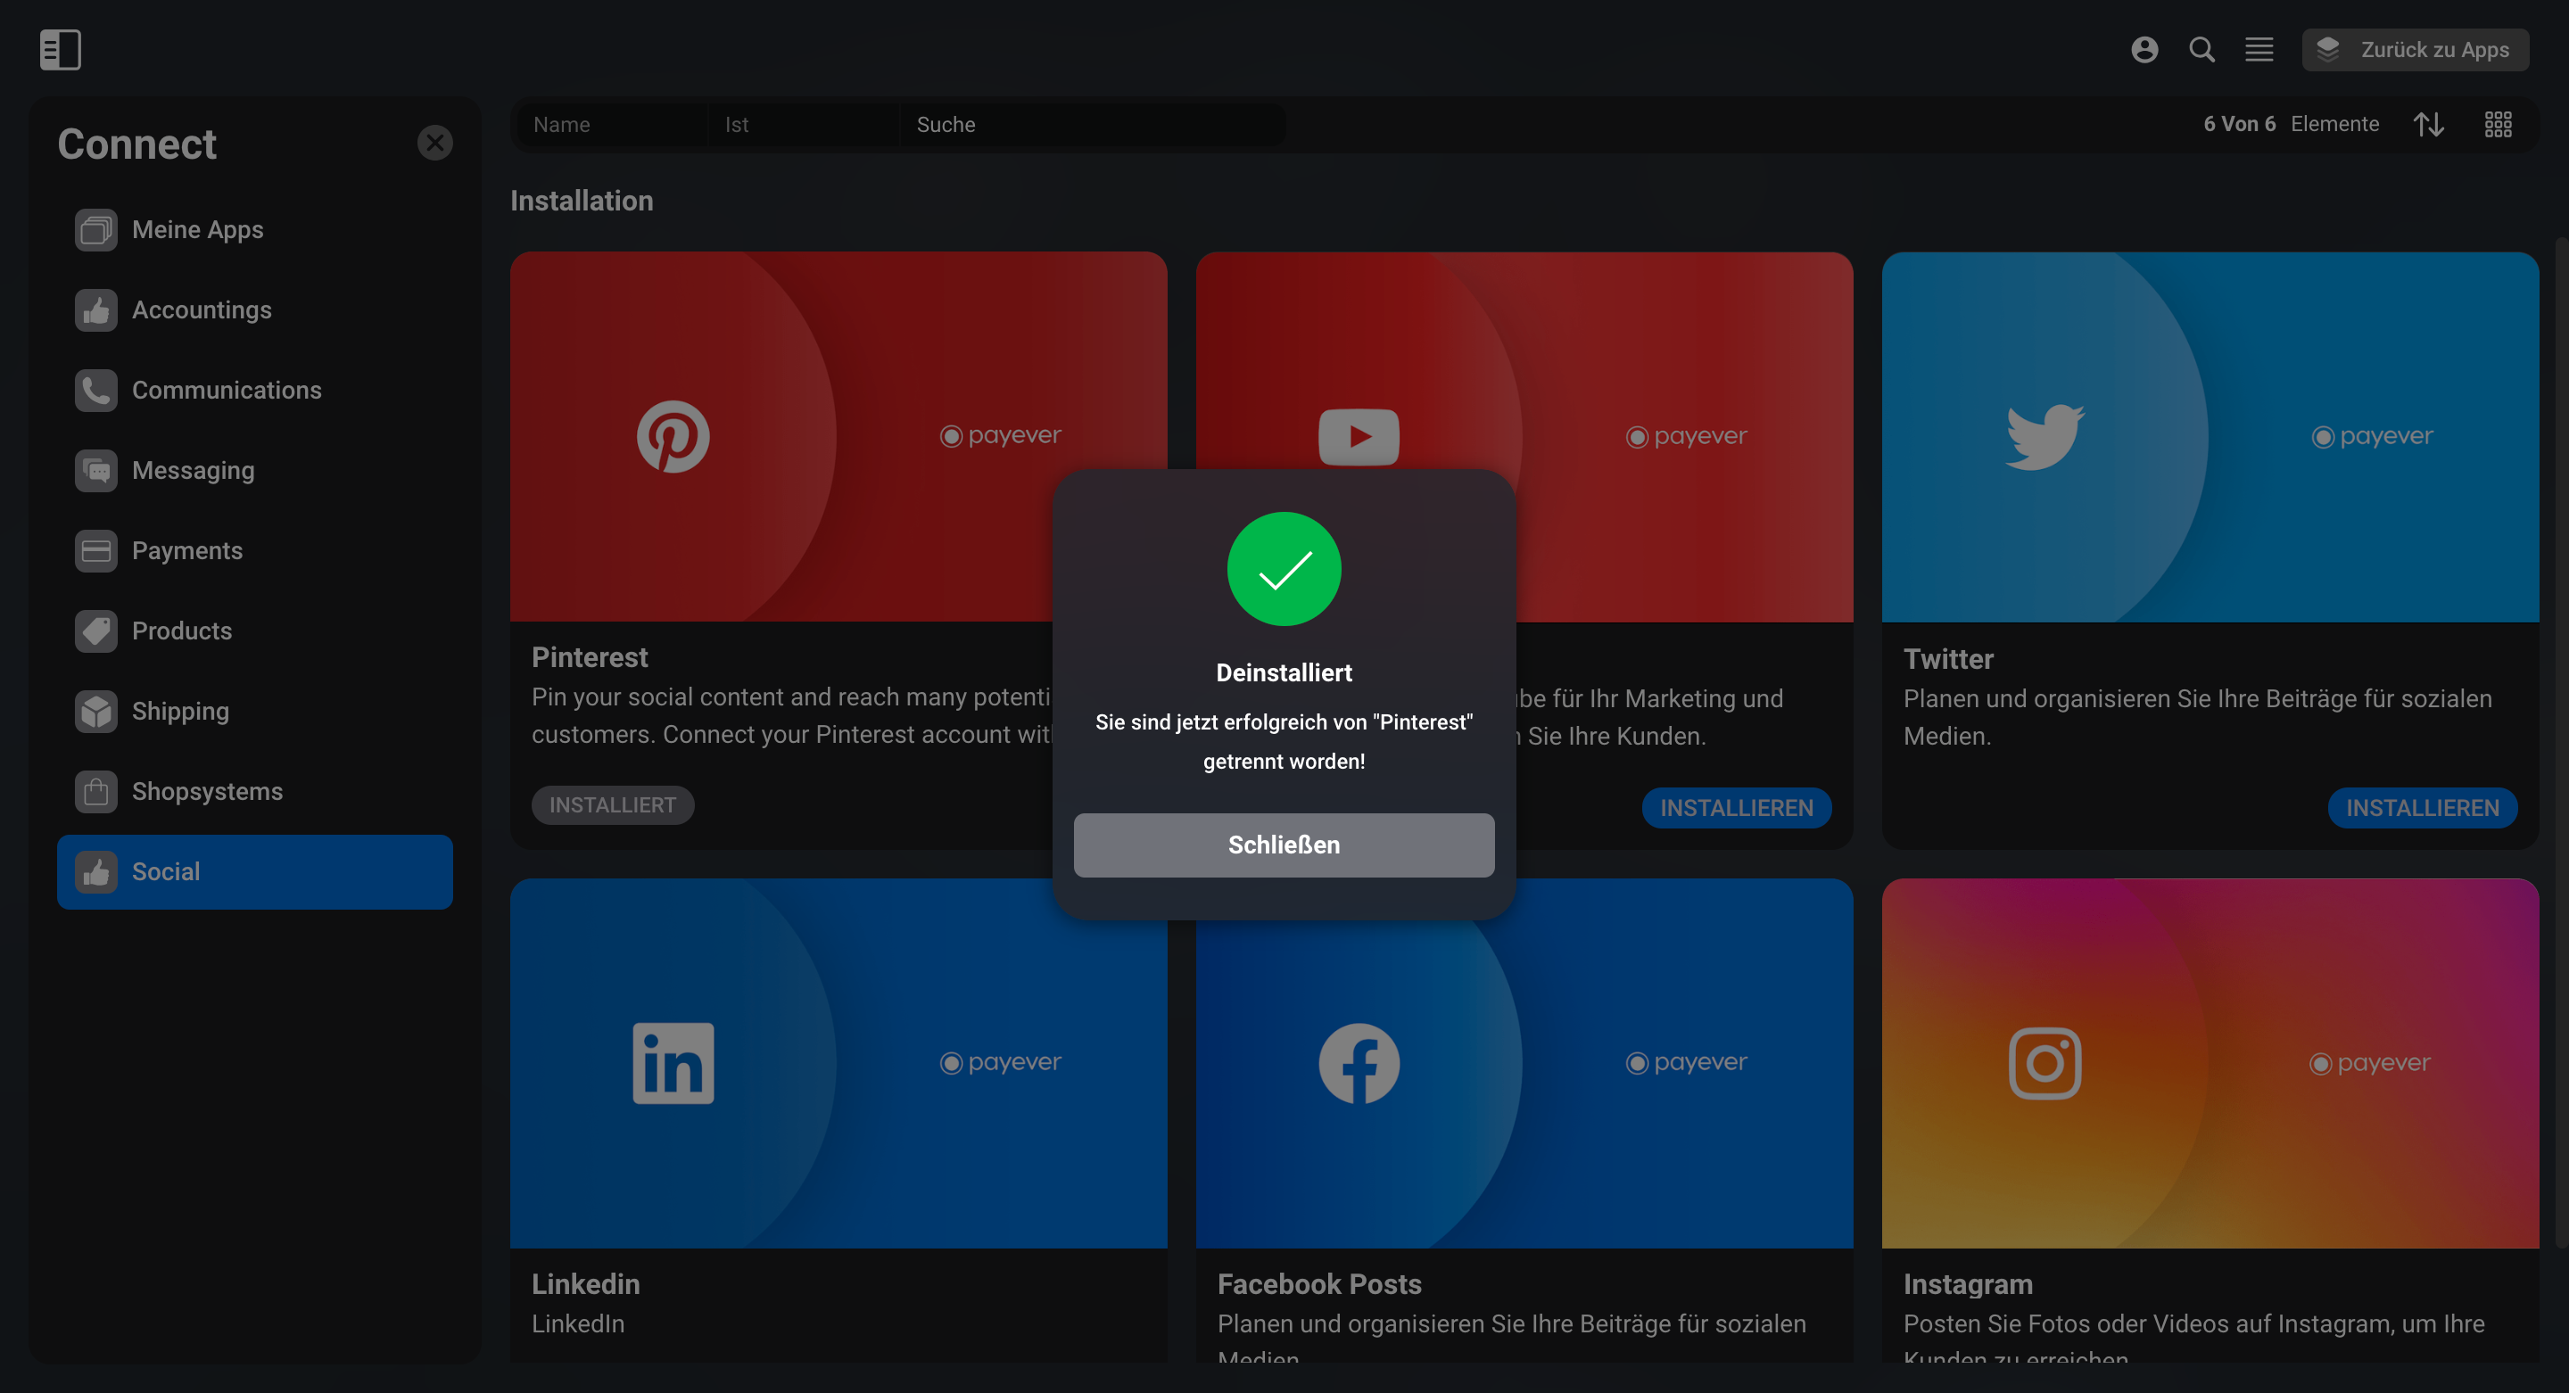Click the search magnifier icon

[2202, 49]
